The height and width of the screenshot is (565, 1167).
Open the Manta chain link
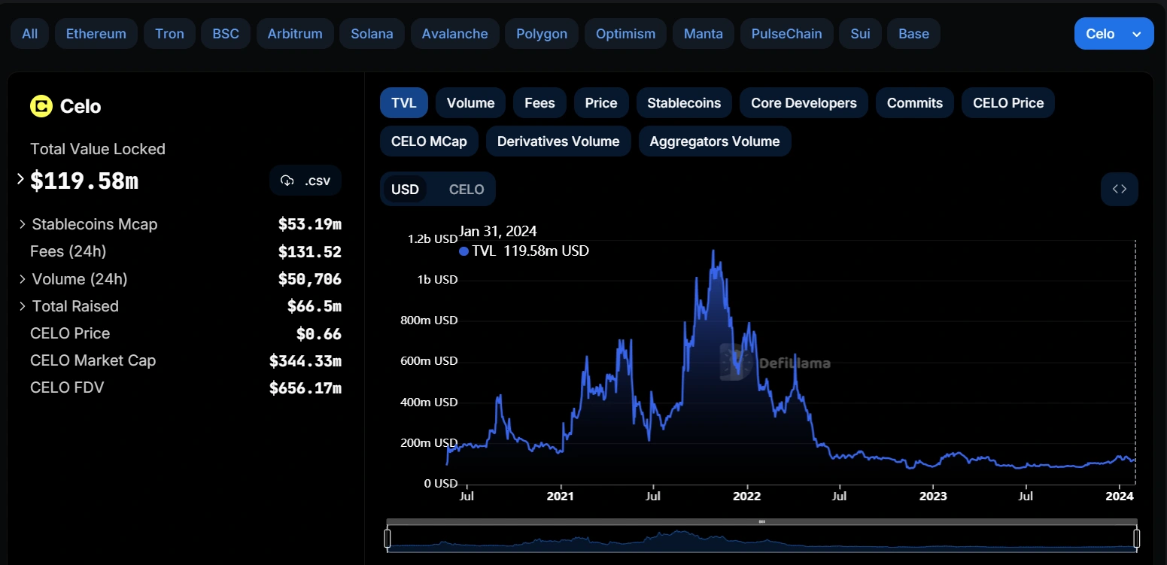tap(704, 34)
